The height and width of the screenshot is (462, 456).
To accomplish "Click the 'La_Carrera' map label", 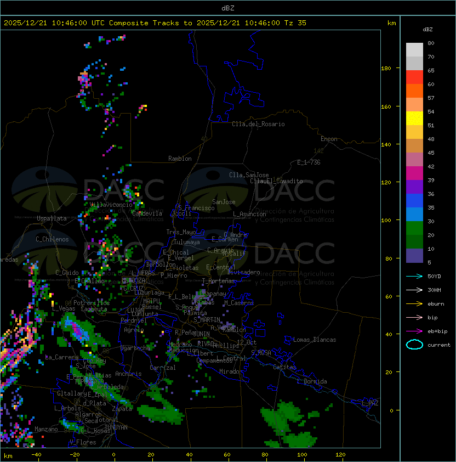I will 62,357.
